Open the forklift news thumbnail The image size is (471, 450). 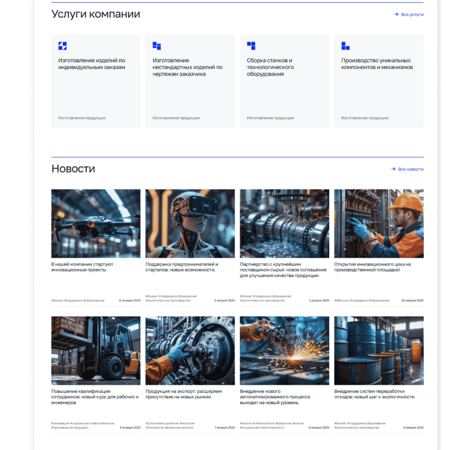point(95,351)
